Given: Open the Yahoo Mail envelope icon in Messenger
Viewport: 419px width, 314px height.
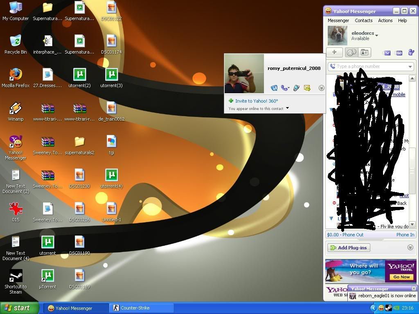Looking at the screenshot, I should point(387,53).
